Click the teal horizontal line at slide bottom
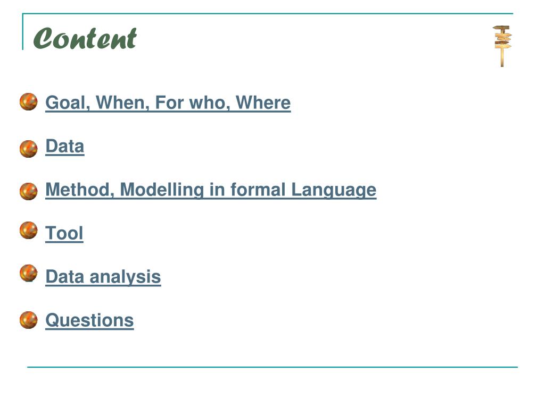 tap(272, 367)
